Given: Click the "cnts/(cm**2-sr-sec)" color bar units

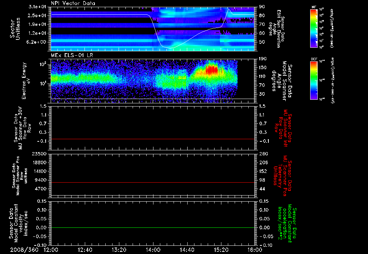Looking at the screenshot, I should [x=332, y=28].
